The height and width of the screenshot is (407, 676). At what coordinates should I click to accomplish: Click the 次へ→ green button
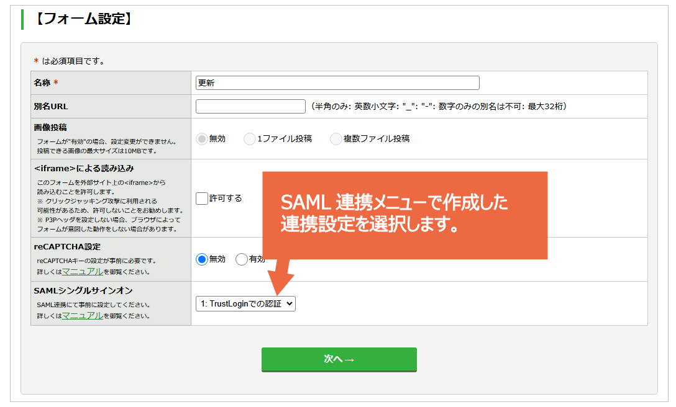pyautogui.click(x=339, y=359)
